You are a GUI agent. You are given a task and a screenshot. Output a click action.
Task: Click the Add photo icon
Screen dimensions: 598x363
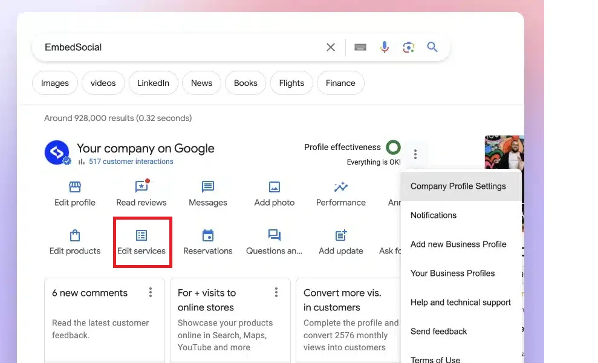coord(275,187)
